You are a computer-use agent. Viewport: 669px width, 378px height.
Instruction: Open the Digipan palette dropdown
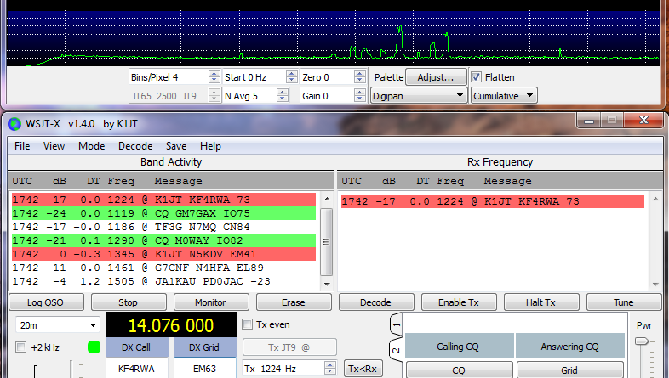418,96
